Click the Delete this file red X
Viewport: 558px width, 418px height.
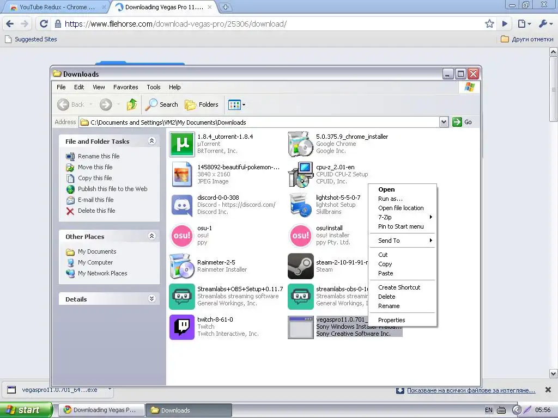[x=70, y=211]
